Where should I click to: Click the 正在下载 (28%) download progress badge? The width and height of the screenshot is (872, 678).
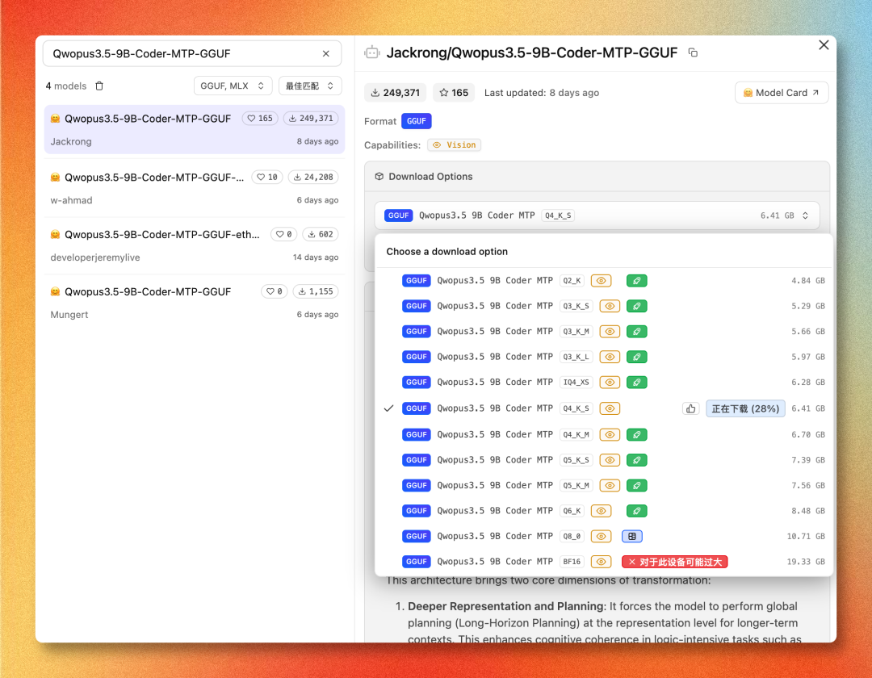pos(745,409)
